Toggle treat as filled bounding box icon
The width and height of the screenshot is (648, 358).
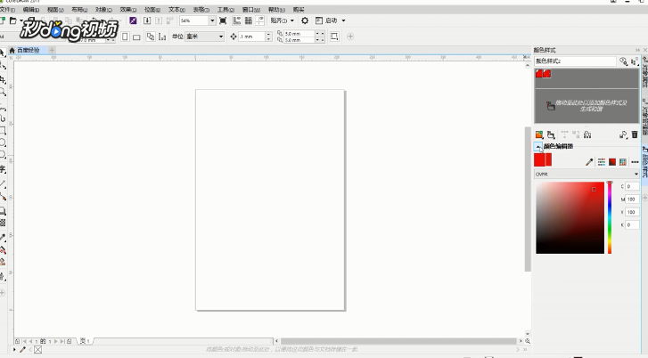pos(334,37)
